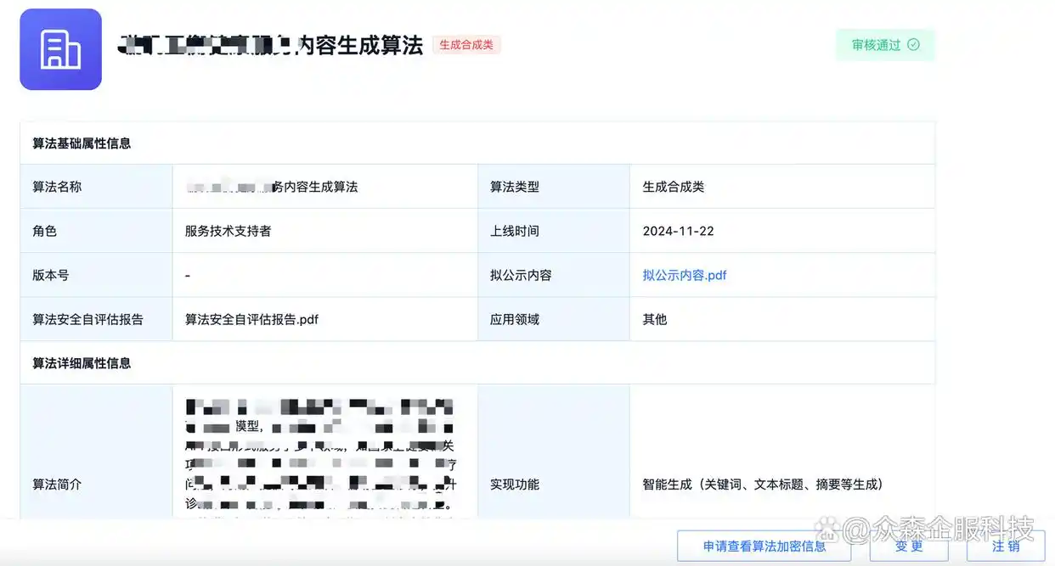Click 申请查看算法加密信息 button
The height and width of the screenshot is (566, 1055).
762,547
